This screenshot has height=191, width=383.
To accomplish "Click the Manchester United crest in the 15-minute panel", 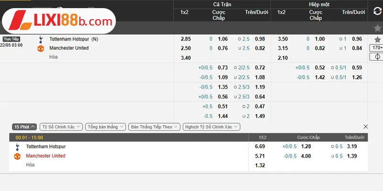I will click(18, 156).
